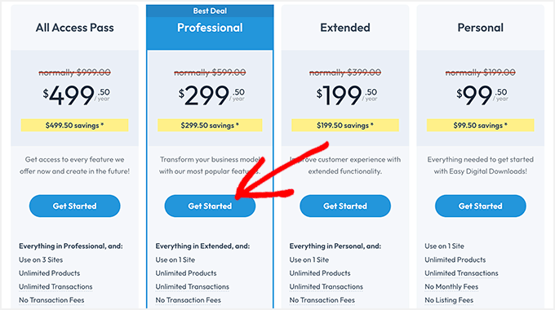Click the $299.50 savings yellow badge
Image resolution: width=555 pixels, height=310 pixels.
point(210,126)
